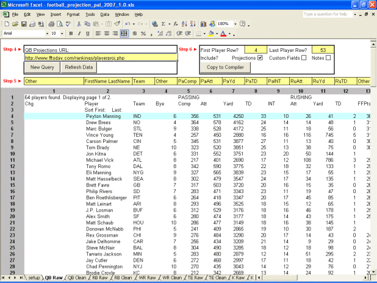Create a new workbook with New icon

7,24
